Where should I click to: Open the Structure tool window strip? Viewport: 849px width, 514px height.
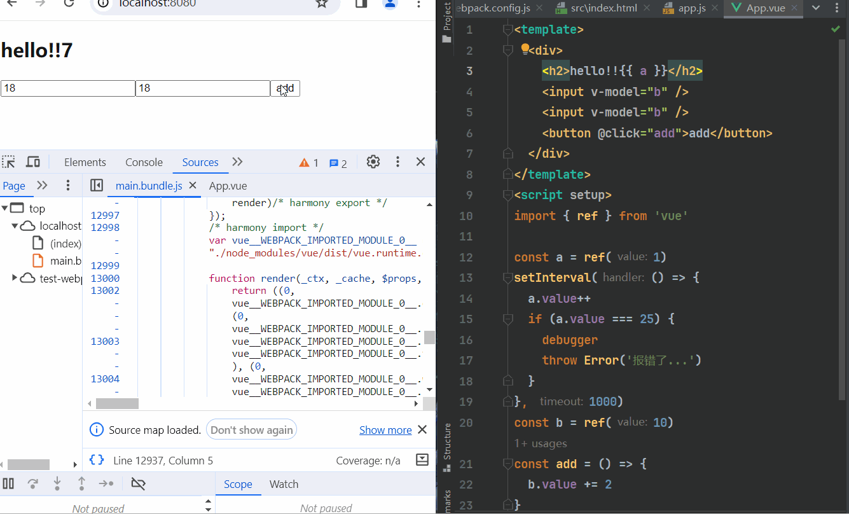446,447
